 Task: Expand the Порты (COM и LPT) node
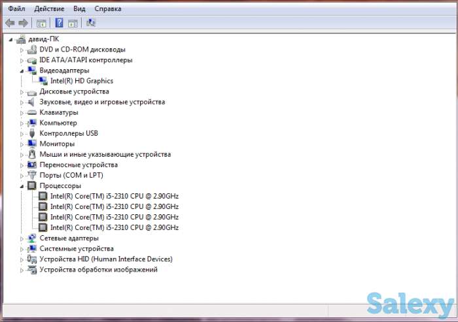(22, 175)
